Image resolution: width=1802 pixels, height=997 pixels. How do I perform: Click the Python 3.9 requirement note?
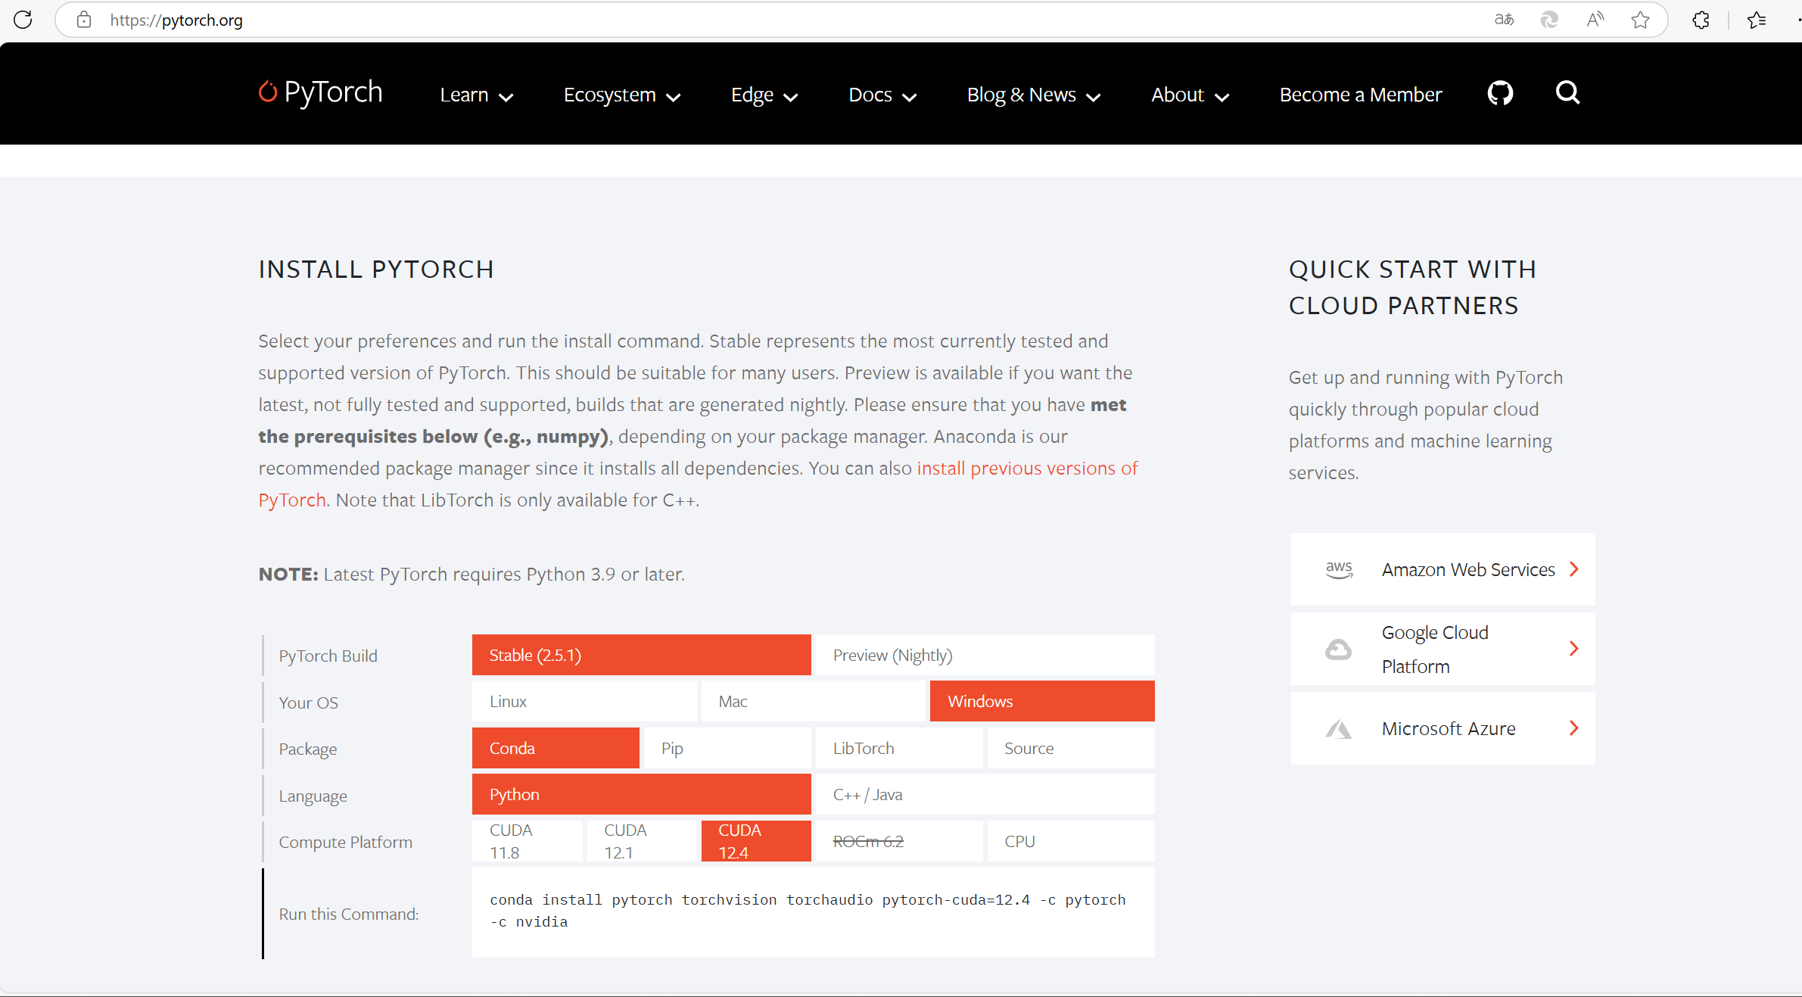click(472, 575)
